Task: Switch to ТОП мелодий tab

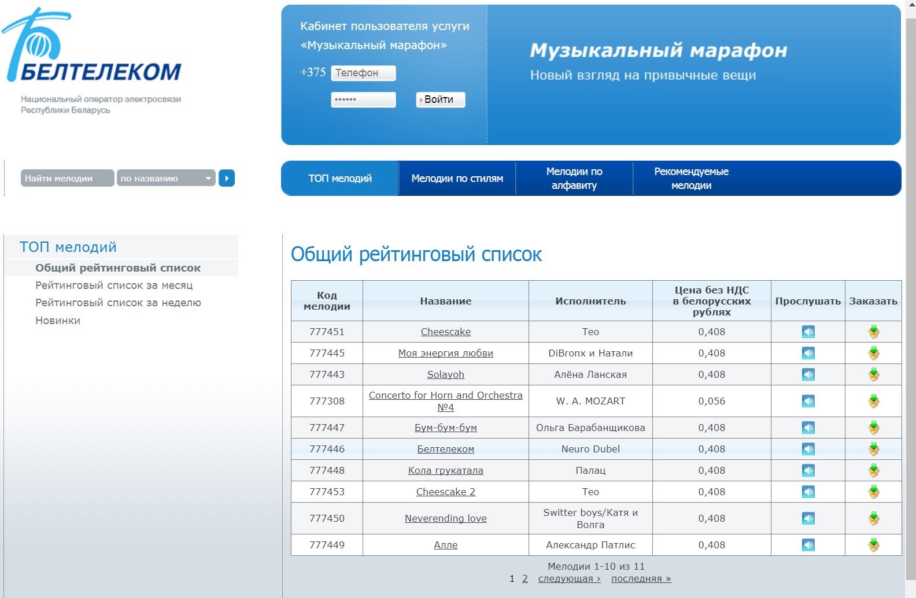Action: pos(340,179)
